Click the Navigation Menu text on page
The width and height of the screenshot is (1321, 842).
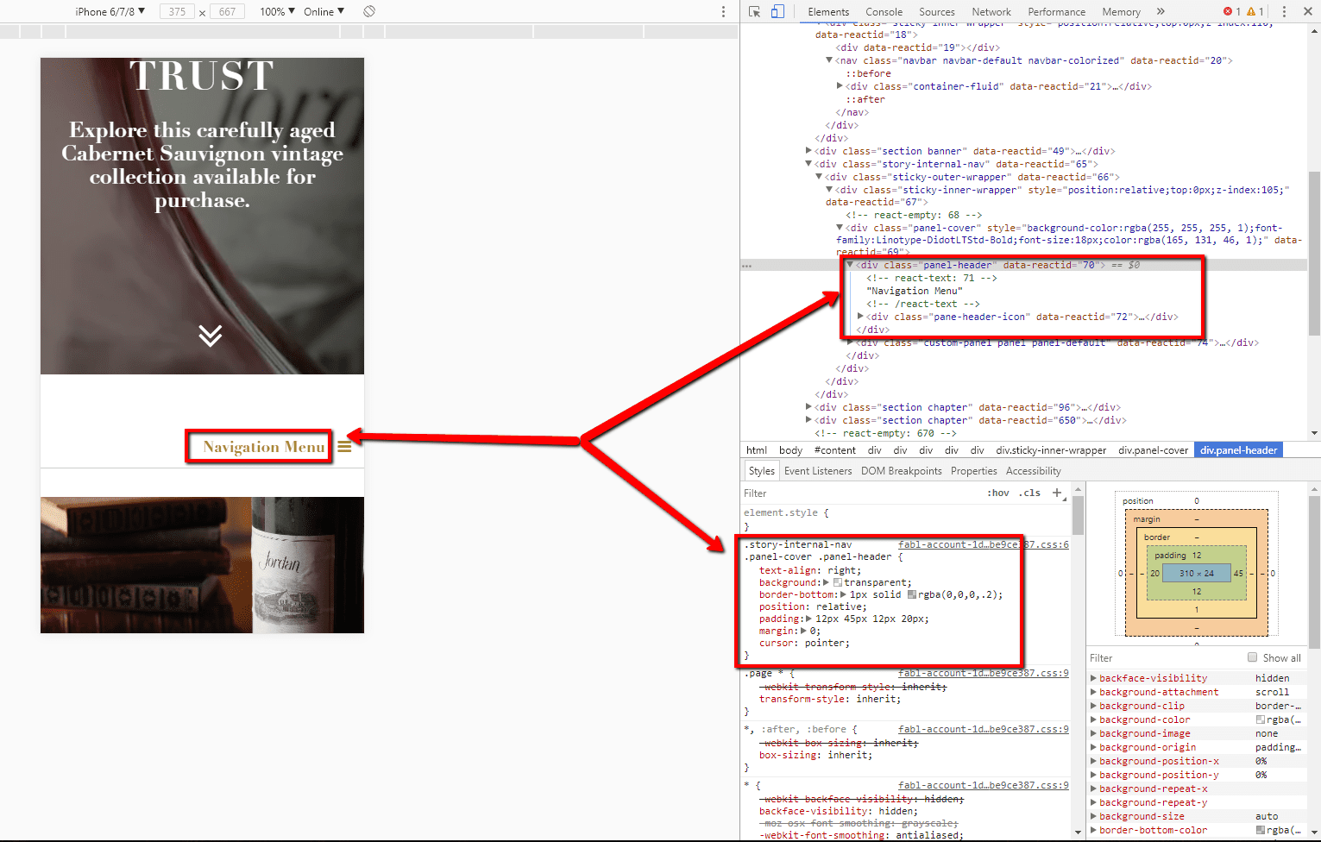[264, 447]
